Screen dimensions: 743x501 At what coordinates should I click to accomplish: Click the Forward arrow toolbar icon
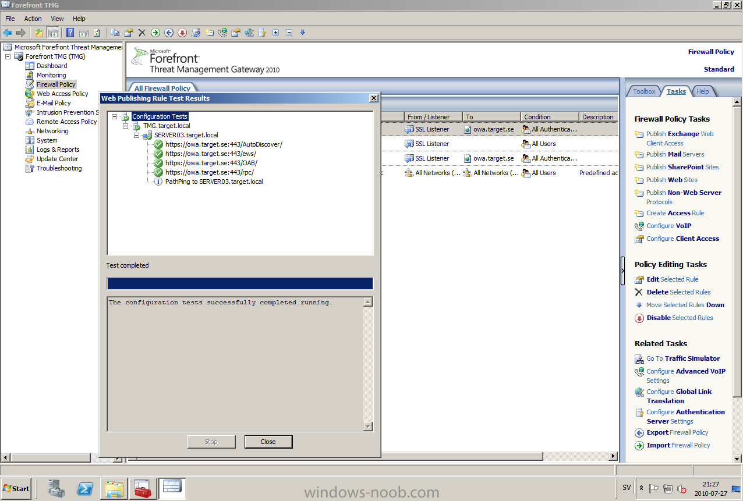(x=21, y=33)
